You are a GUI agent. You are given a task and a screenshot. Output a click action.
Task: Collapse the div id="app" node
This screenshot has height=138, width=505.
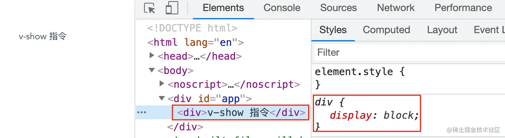[162, 98]
